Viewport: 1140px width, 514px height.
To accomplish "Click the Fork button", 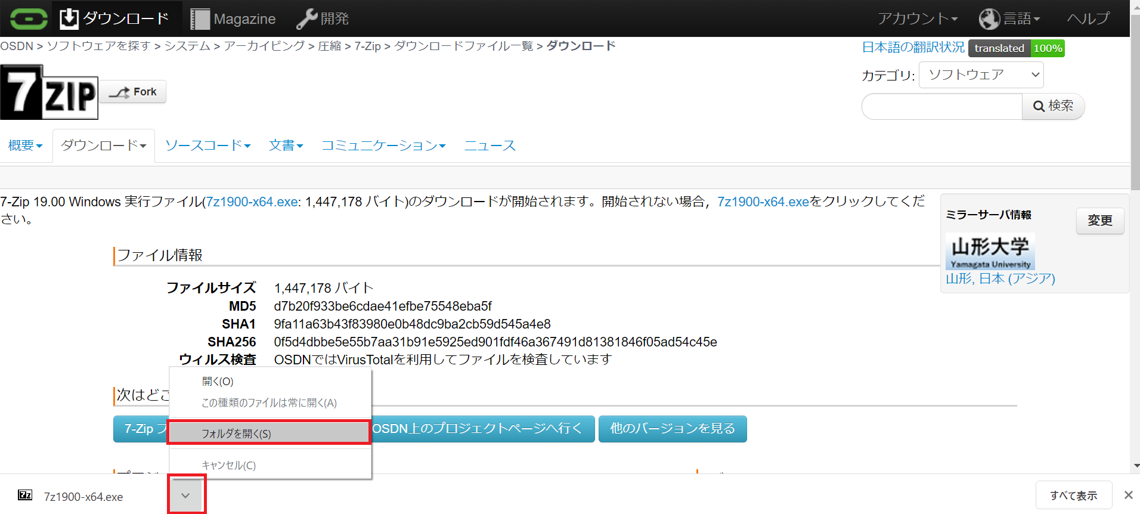I will 133,92.
